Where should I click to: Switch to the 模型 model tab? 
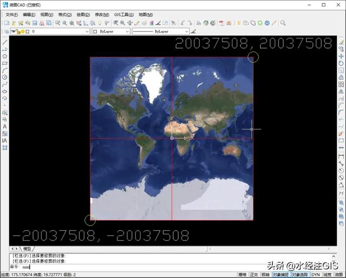click(x=27, y=249)
